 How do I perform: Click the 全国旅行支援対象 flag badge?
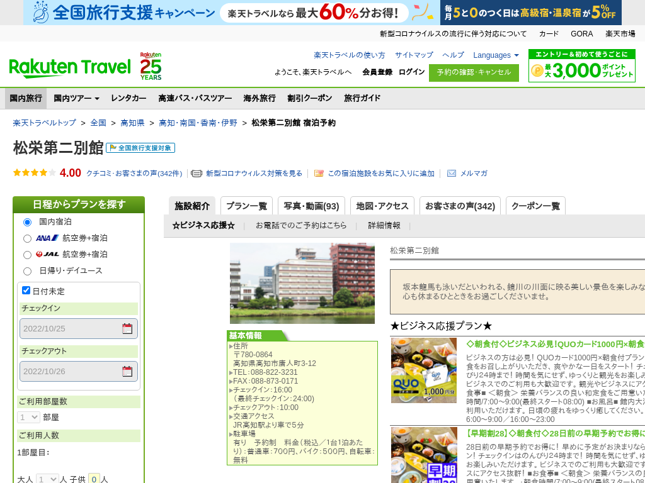[140, 148]
